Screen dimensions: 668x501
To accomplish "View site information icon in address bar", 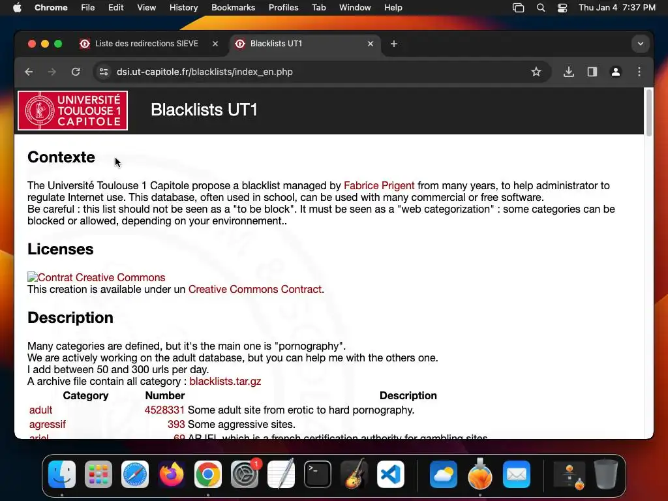I will coord(104,72).
